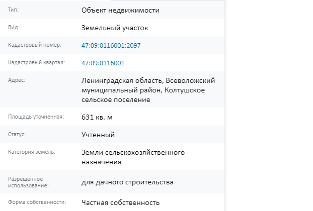Open cadastral quarter link 47:09:0116001
The height and width of the screenshot is (211, 313).
pos(103,63)
